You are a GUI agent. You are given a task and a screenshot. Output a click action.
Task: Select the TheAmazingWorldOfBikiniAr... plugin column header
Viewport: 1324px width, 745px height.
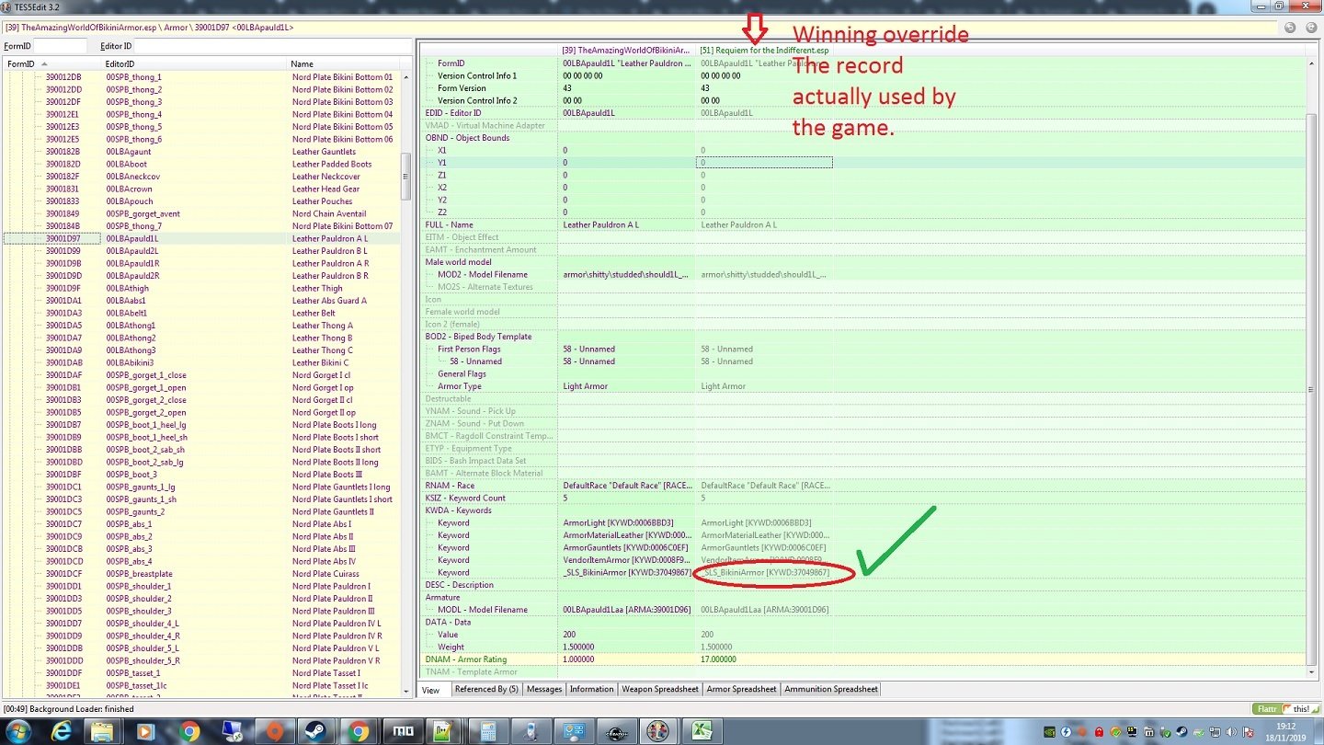point(626,51)
